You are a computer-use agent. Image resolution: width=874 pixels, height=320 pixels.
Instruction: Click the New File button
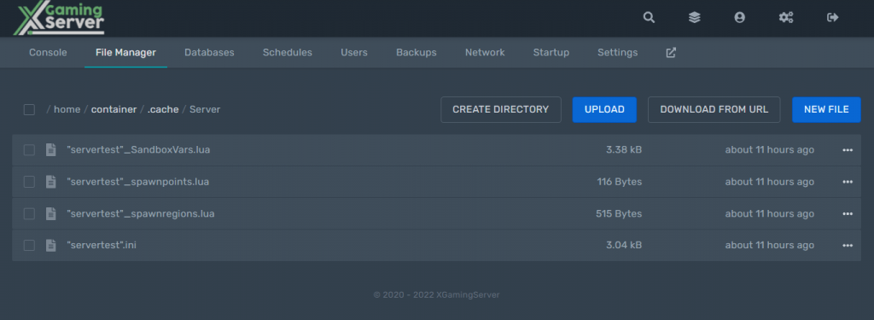coord(826,109)
